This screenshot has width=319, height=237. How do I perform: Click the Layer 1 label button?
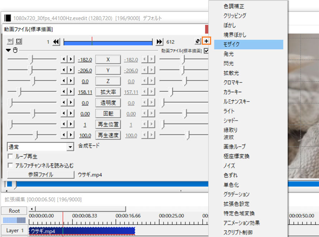[15, 231]
